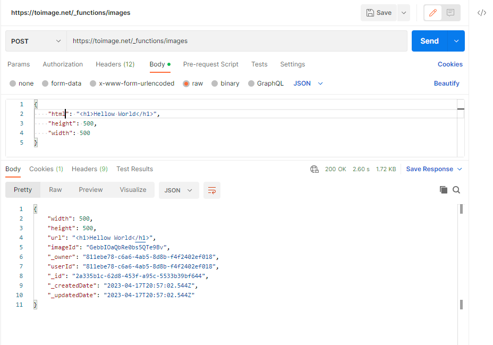Select the none body radio button
Viewport: 493px width, 345px height.
pyautogui.click(x=13, y=83)
